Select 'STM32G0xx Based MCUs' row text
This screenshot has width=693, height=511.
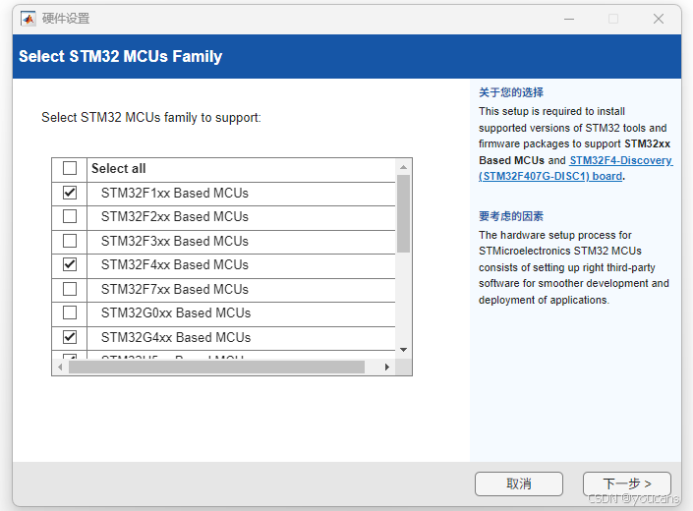pos(176,313)
